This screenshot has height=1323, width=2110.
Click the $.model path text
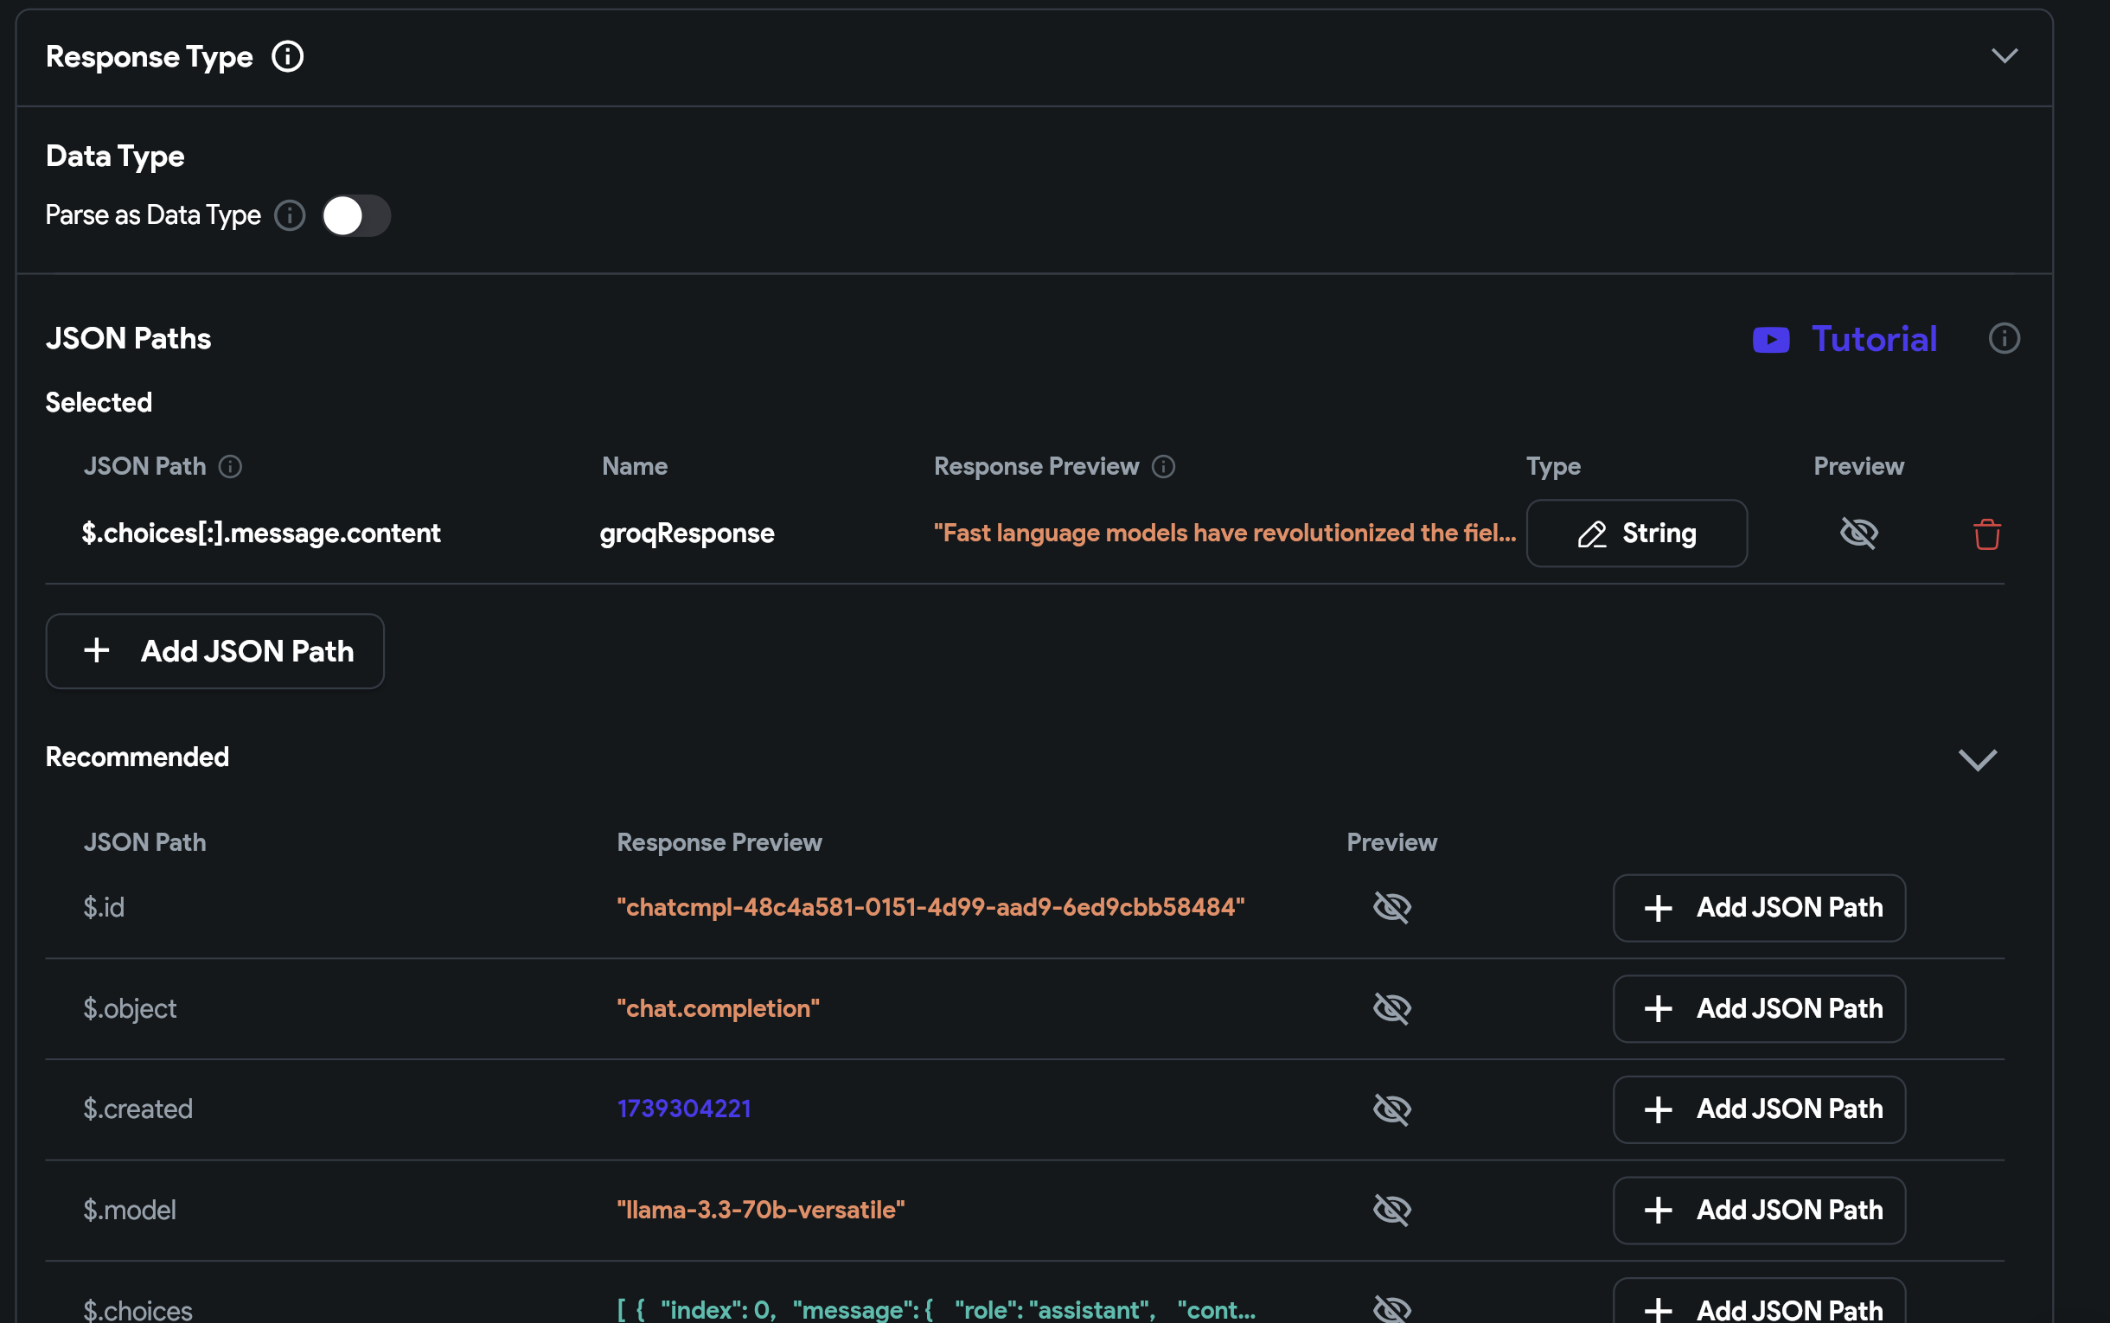(130, 1209)
